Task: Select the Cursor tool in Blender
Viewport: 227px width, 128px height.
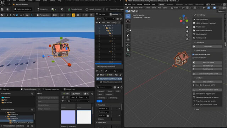Action: coord(128,21)
